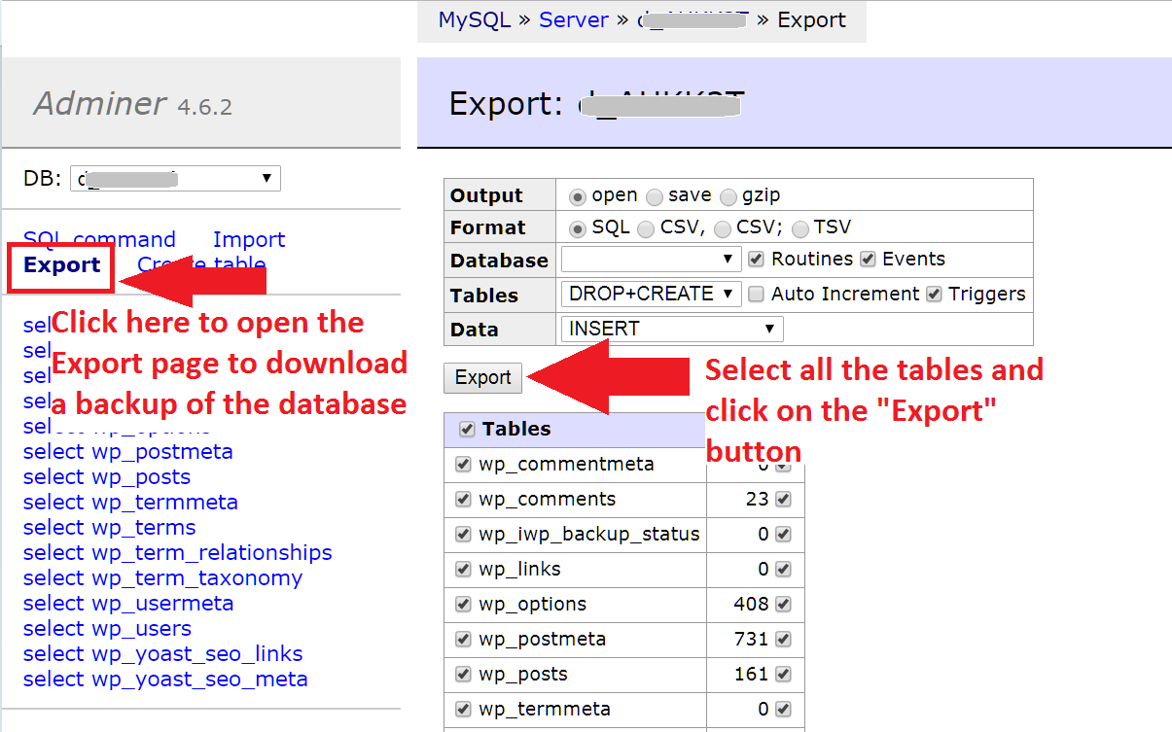The height and width of the screenshot is (732, 1172).
Task: Select the 'open' output radio button
Action: tap(578, 197)
